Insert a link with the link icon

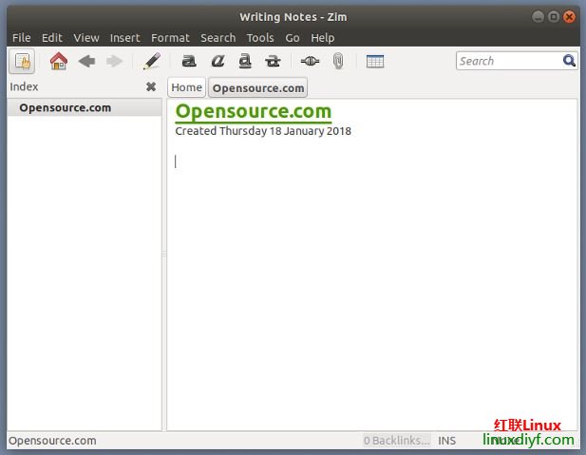point(310,62)
